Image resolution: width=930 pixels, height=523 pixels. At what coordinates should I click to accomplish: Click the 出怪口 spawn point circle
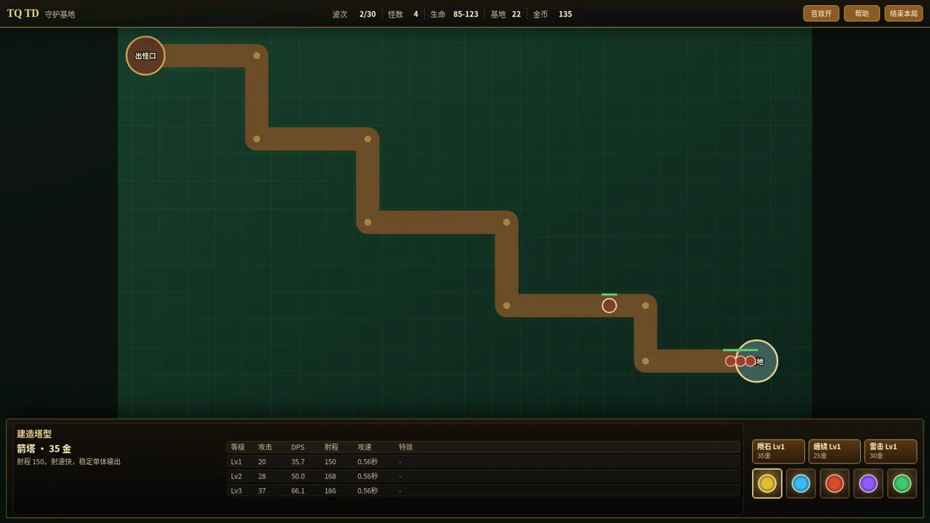point(145,56)
